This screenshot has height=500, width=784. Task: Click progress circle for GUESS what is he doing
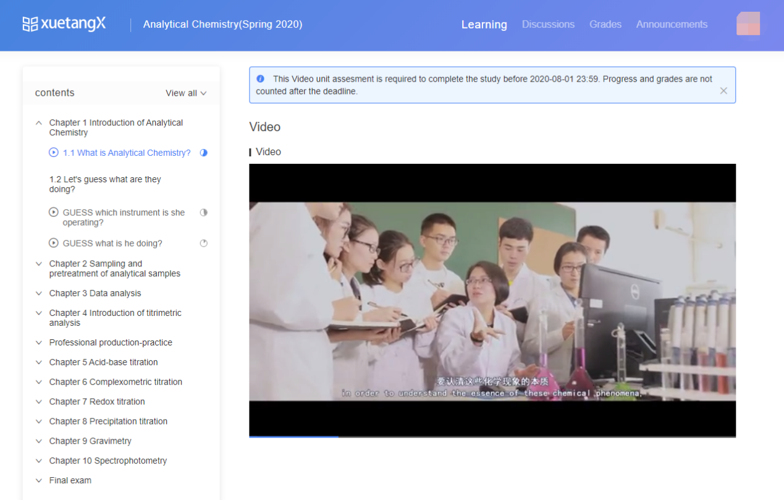pos(204,244)
